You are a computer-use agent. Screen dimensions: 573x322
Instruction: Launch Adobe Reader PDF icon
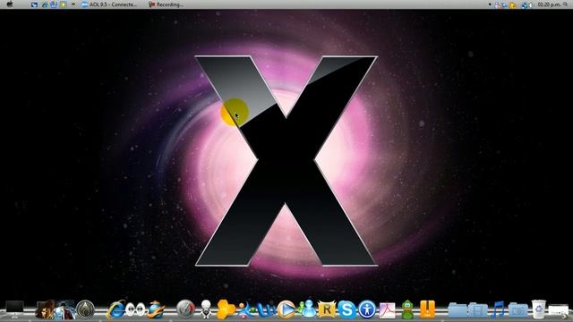(x=387, y=309)
